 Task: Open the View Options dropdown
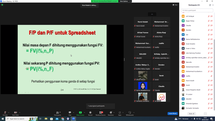pos(125,1)
